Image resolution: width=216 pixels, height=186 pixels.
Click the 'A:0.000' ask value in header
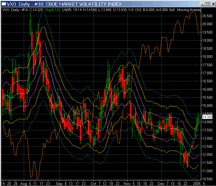click(x=162, y=10)
